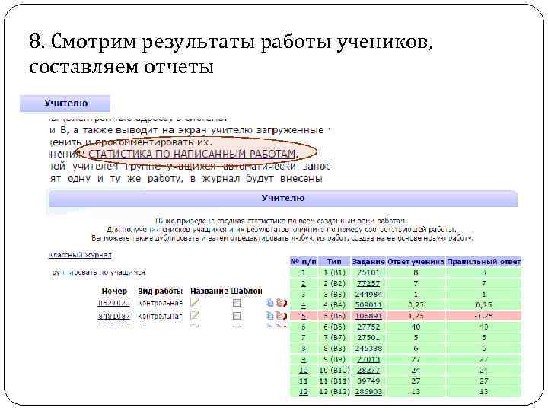Open task link 286903
This screenshot has width=548, height=411.
point(368,392)
